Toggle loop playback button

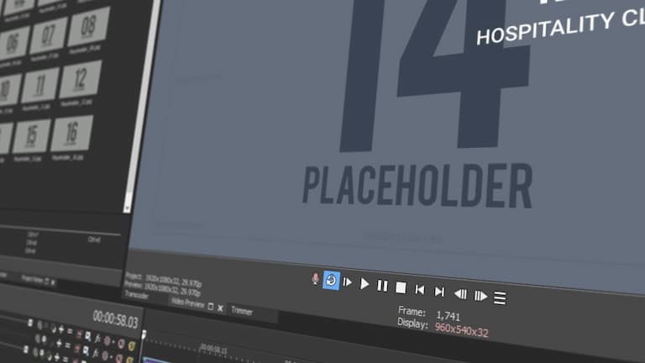point(331,281)
